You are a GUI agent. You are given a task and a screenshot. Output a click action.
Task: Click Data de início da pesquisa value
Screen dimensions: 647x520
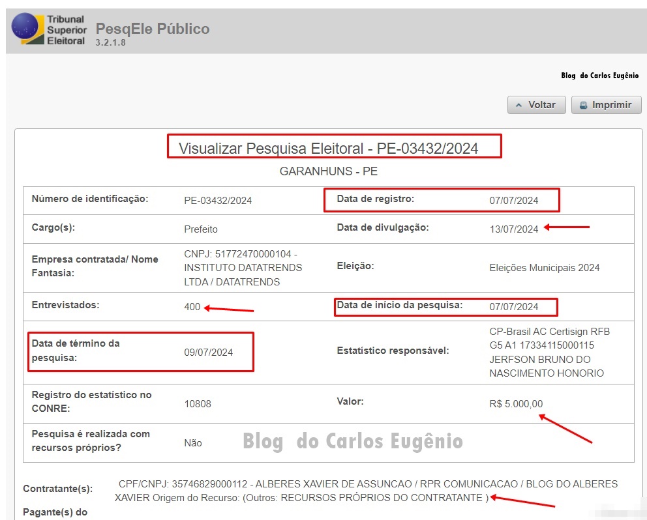[514, 307]
